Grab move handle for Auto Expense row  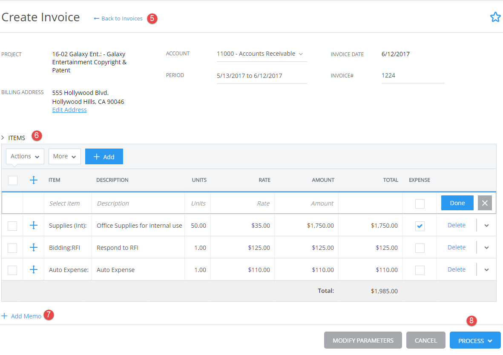pyautogui.click(x=34, y=269)
